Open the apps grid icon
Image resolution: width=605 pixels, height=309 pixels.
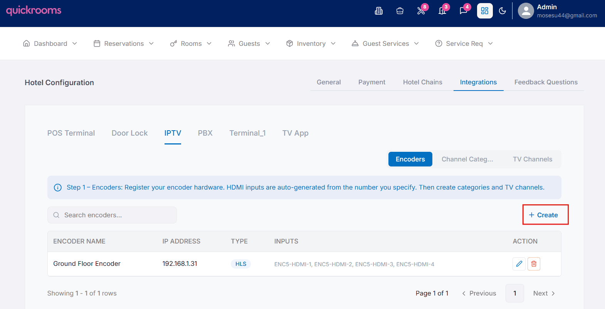click(485, 11)
